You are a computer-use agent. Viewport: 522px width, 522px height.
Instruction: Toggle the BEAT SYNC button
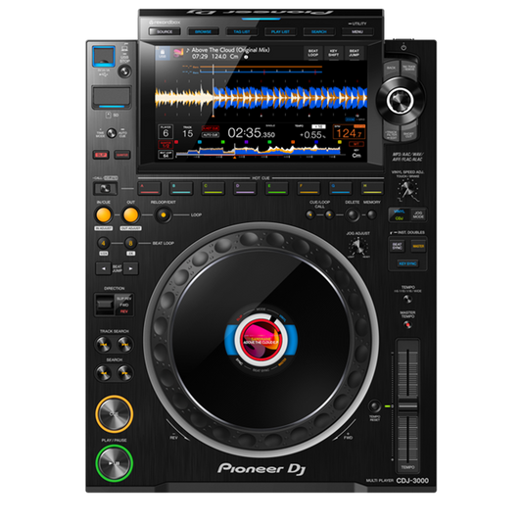(398, 247)
